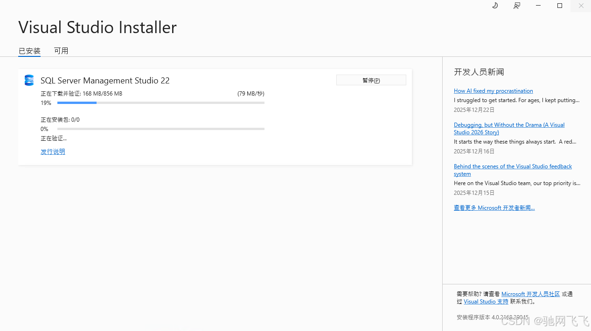Toggle the dark theme moon icon
591x331 pixels.
tap(495, 6)
